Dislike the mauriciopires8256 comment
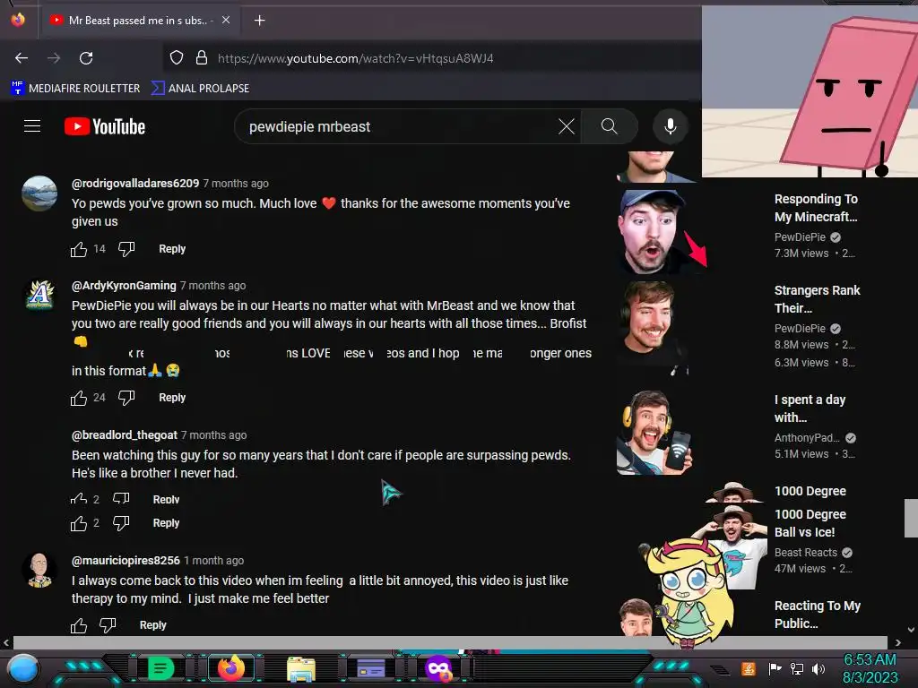 (108, 625)
